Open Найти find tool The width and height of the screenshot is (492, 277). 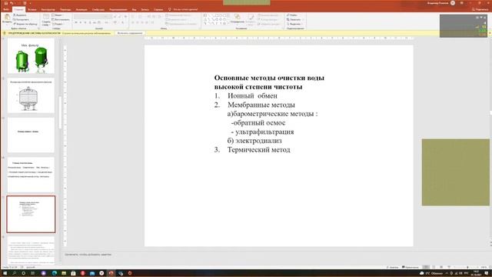(292, 15)
